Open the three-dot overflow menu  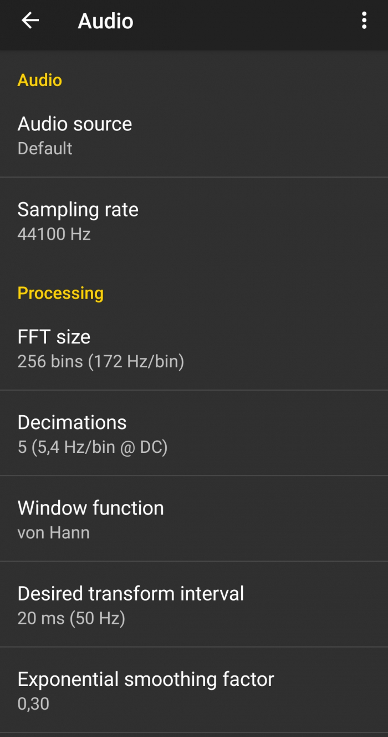(364, 21)
